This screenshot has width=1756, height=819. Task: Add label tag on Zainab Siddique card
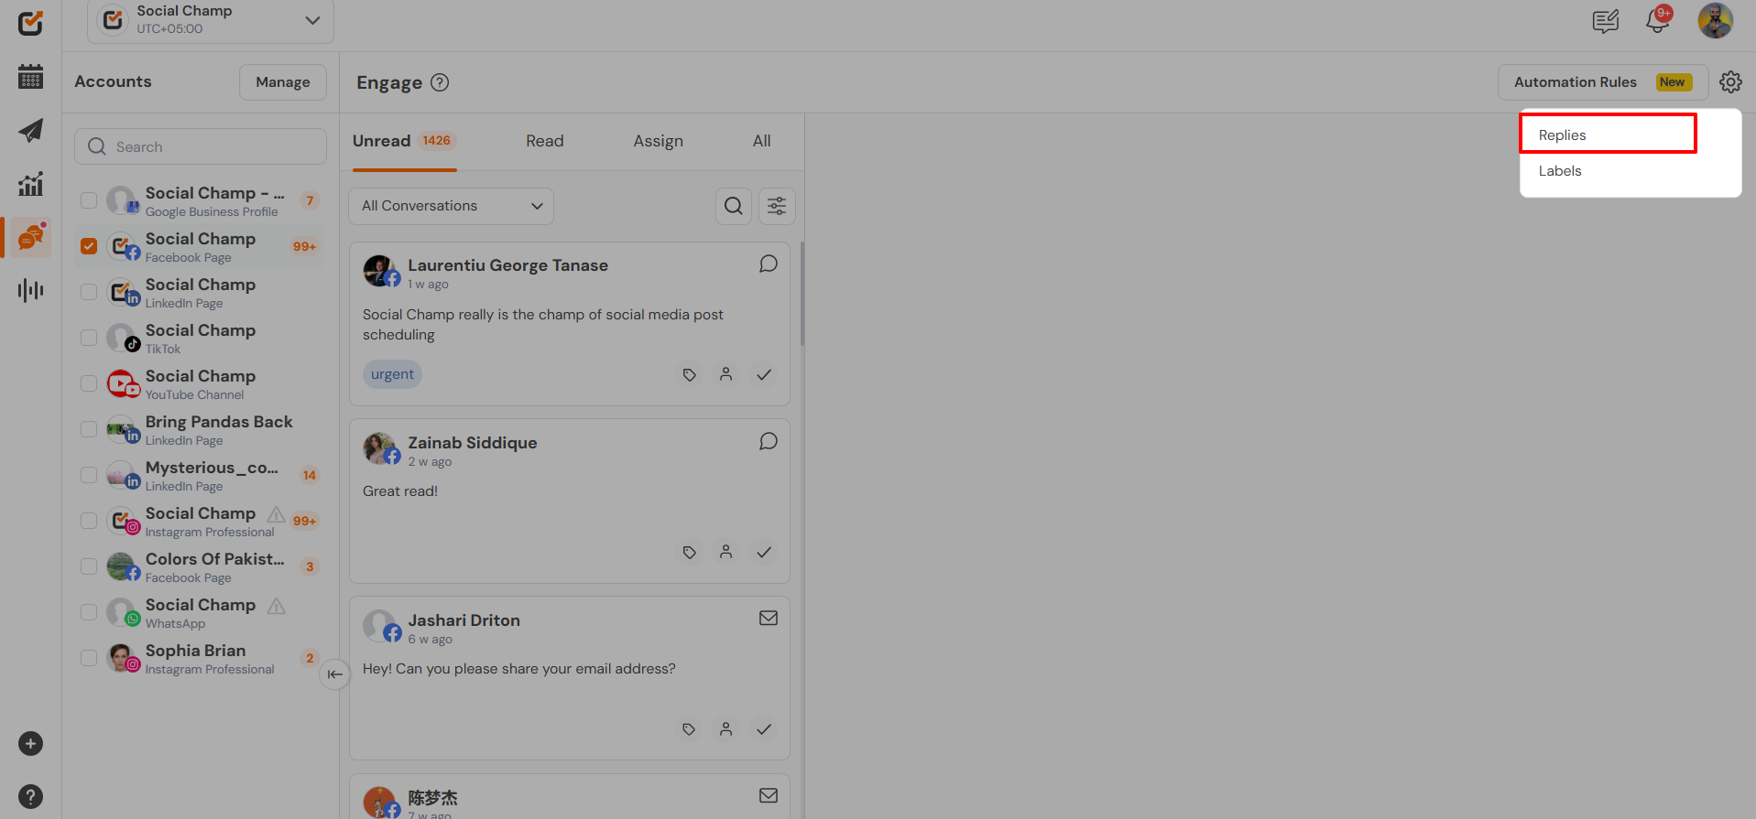689,552
